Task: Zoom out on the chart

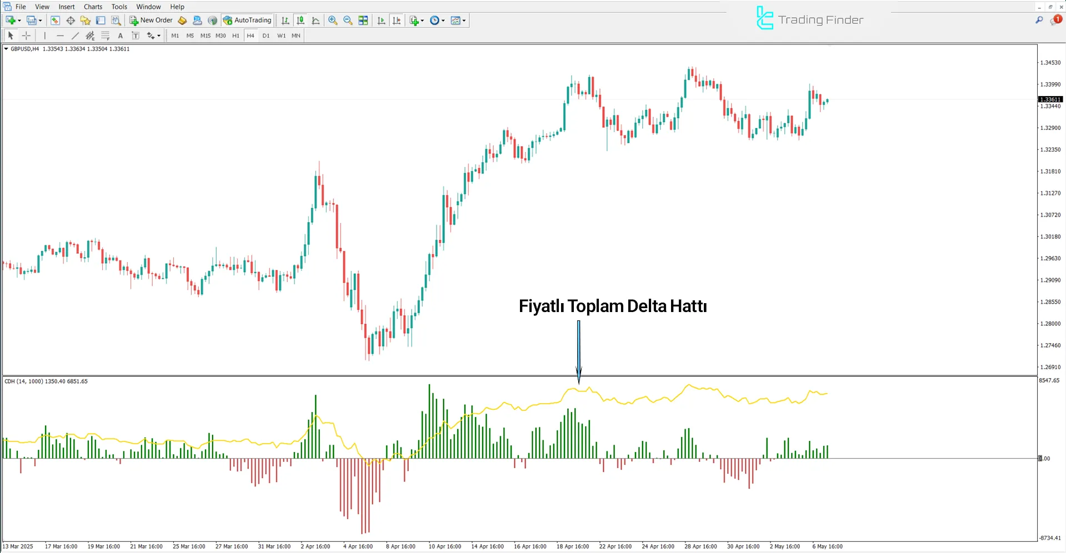Action: [348, 21]
